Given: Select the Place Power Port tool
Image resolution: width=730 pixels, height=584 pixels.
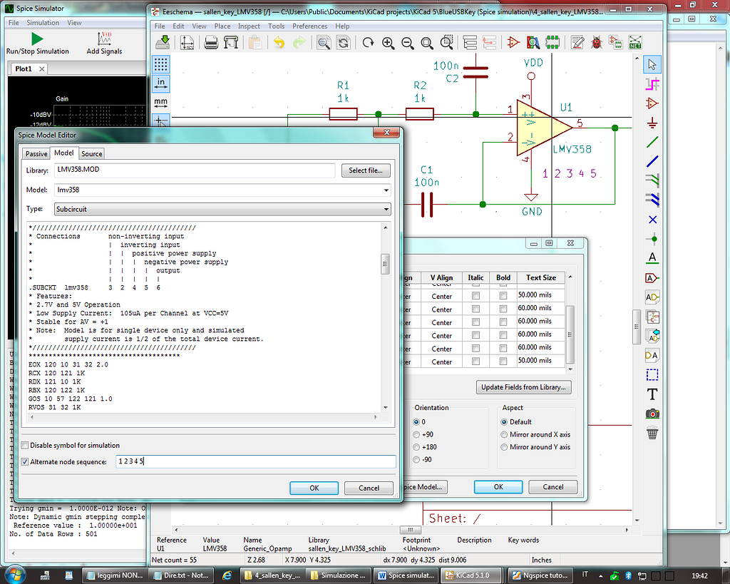Looking at the screenshot, I should tap(652, 123).
